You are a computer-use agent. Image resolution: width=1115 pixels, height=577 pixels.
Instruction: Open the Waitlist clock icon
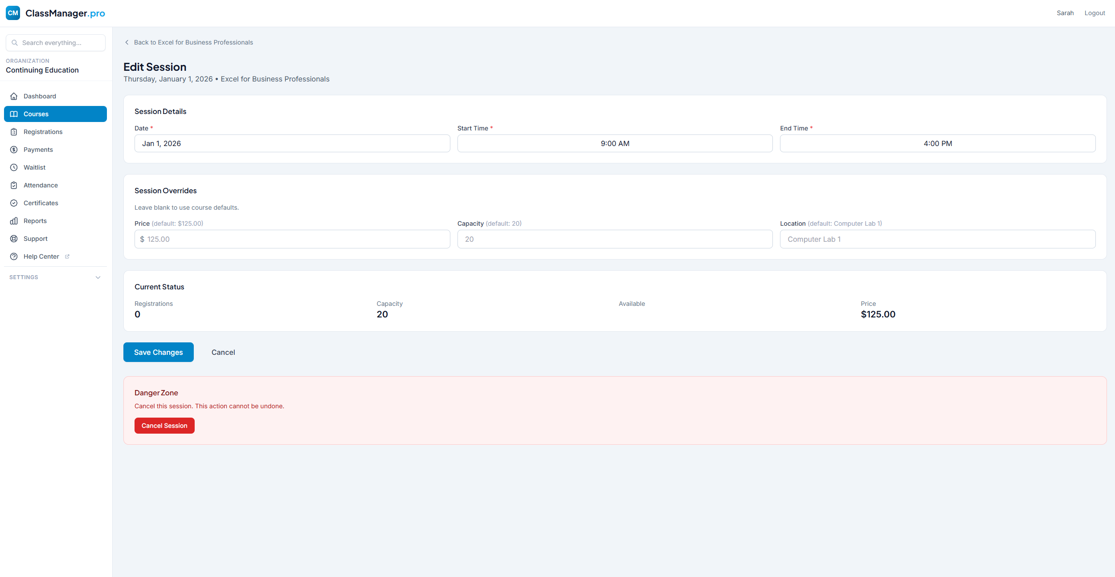[14, 167]
